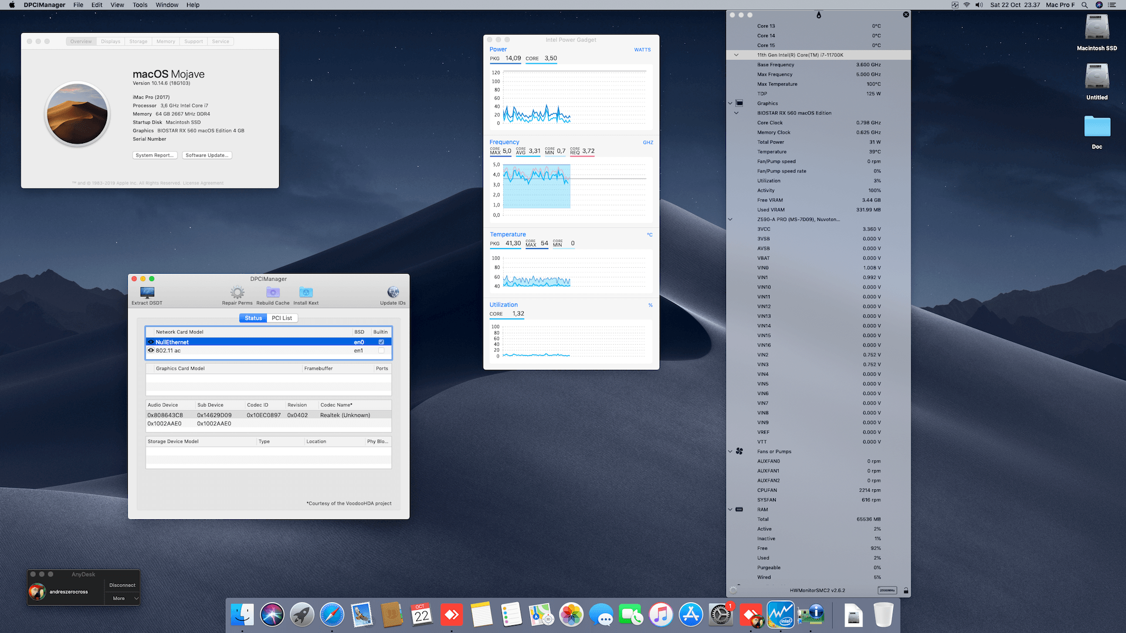Image resolution: width=1126 pixels, height=633 pixels.
Task: Click the HWMonitor flame icon at top
Action: [819, 15]
